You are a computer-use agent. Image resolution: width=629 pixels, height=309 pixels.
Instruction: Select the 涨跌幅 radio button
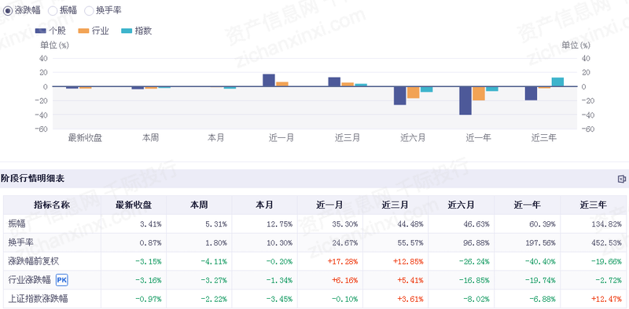click(8, 10)
